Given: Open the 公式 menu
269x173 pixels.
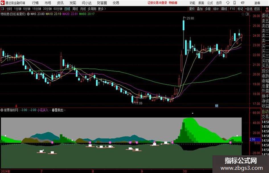Looking at the screenshot, I should 210,3.
